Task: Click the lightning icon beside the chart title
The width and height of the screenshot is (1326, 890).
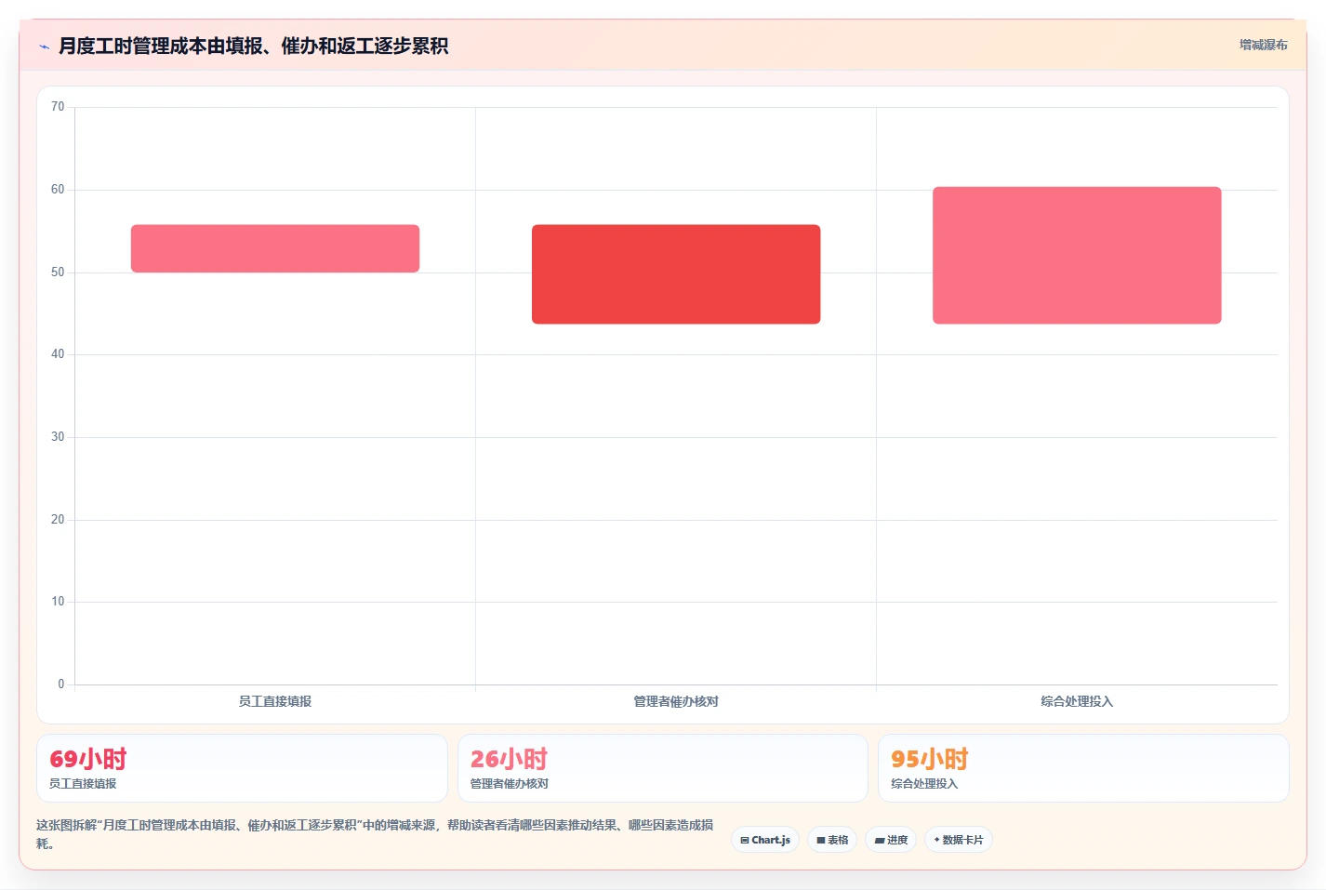Action: click(44, 46)
